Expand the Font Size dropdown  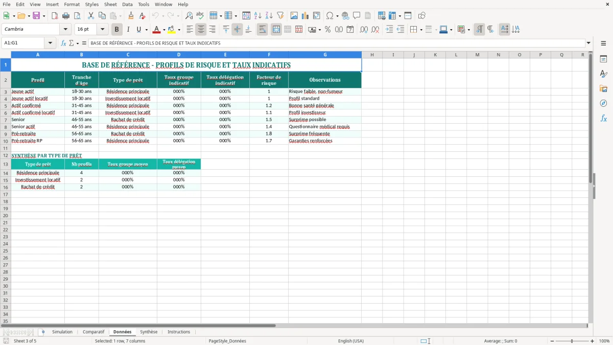(x=102, y=30)
